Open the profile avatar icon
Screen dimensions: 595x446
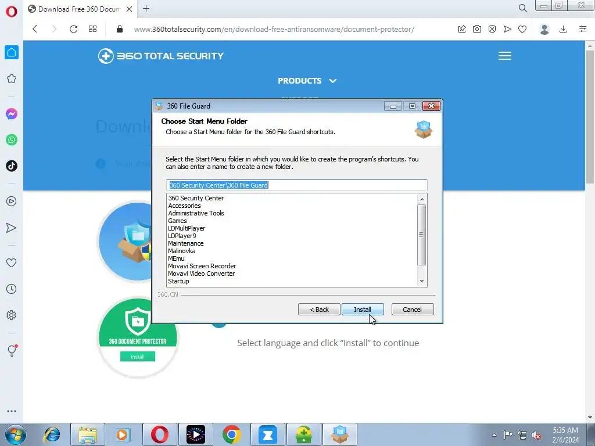click(x=544, y=29)
